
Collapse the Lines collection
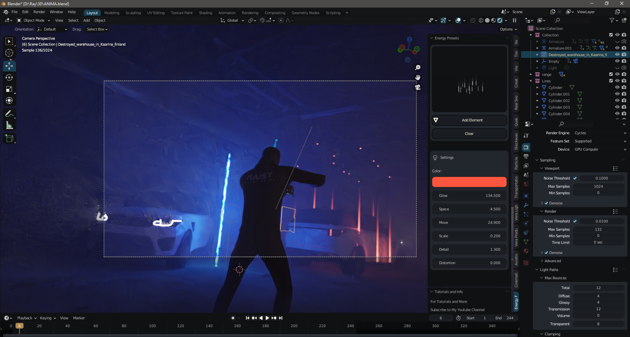(x=531, y=81)
